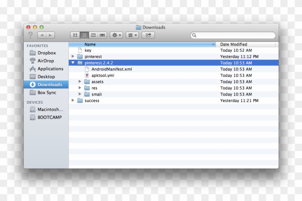Screen dimensions: 302x201
Task: Select Cover Flow view button
Action: click(102, 35)
